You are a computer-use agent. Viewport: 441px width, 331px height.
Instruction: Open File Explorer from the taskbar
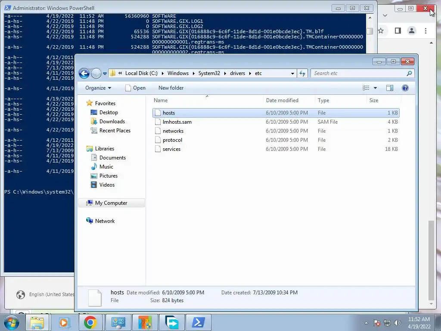click(x=37, y=322)
